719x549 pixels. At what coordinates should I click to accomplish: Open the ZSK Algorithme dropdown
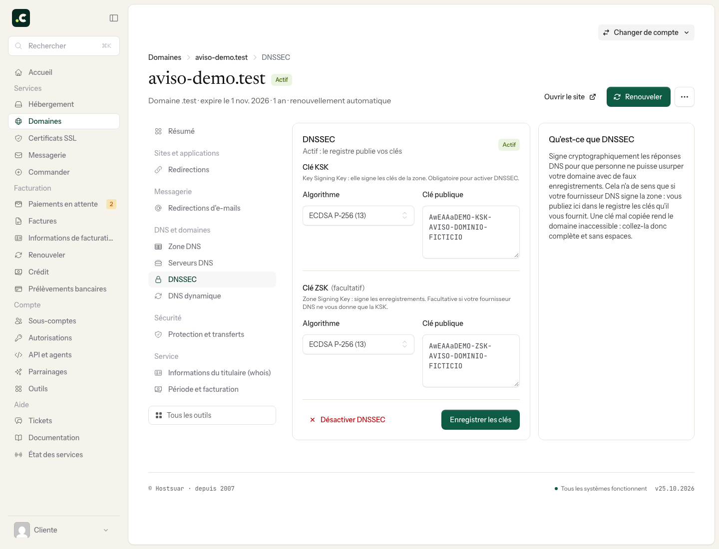click(x=359, y=344)
